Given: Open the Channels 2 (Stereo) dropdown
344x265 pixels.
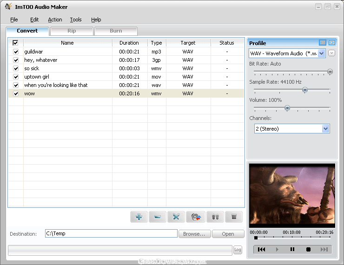Looking at the screenshot, I should 325,129.
